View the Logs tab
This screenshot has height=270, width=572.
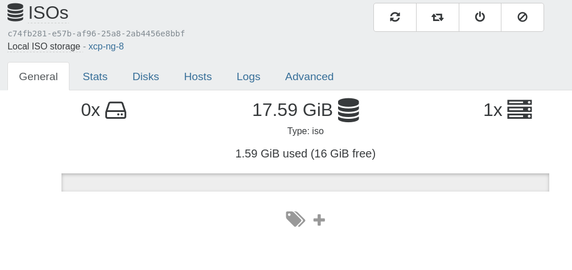[248, 77]
